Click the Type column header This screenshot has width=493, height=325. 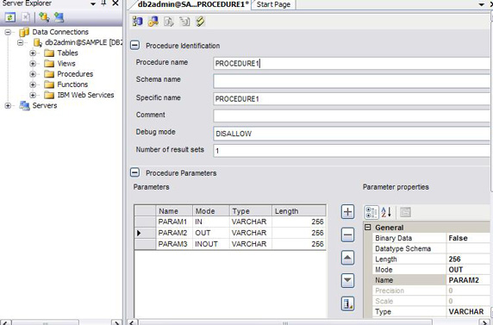[x=251, y=211]
